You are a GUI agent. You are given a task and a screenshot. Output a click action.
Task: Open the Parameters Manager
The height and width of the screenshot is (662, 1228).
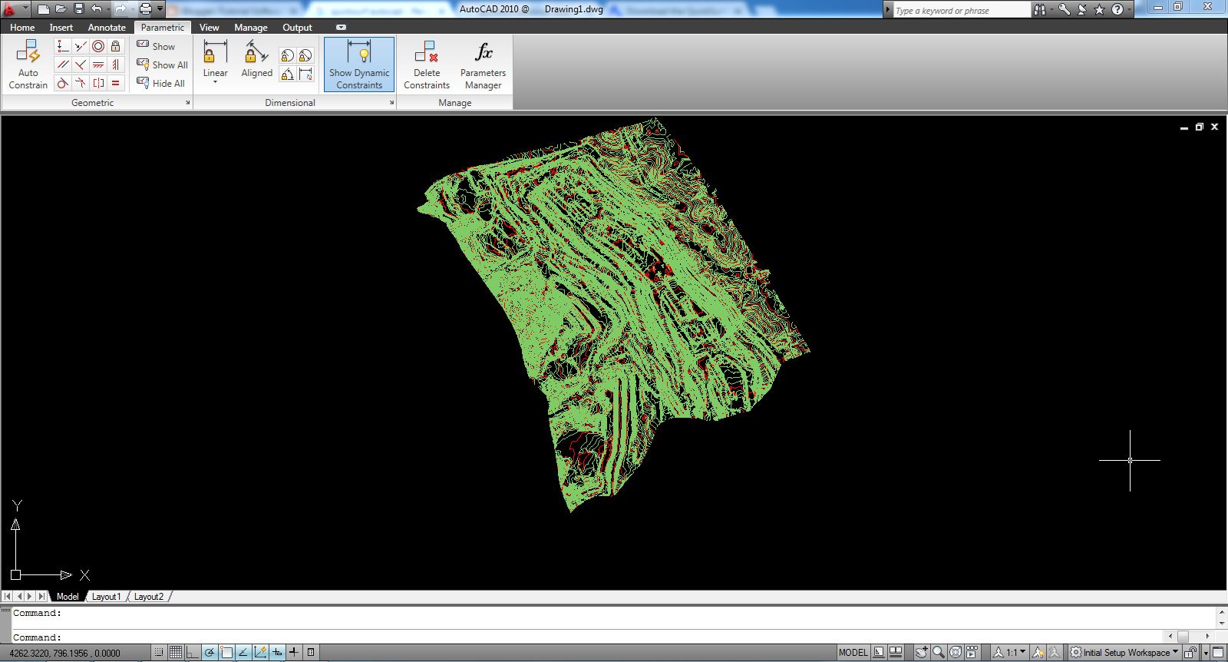pyautogui.click(x=484, y=65)
